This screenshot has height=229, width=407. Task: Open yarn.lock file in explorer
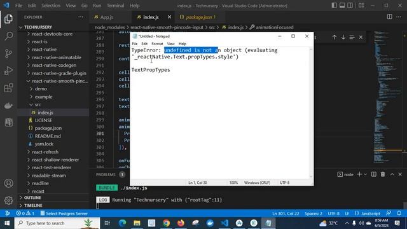pos(44,144)
